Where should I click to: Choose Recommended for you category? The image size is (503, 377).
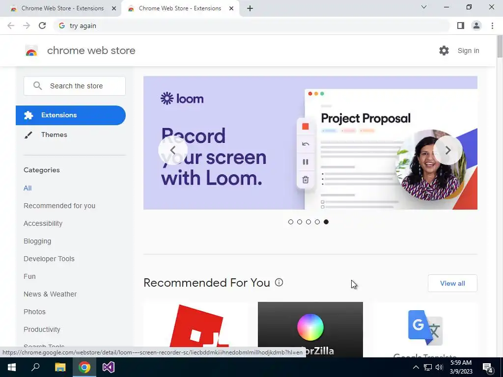59,206
